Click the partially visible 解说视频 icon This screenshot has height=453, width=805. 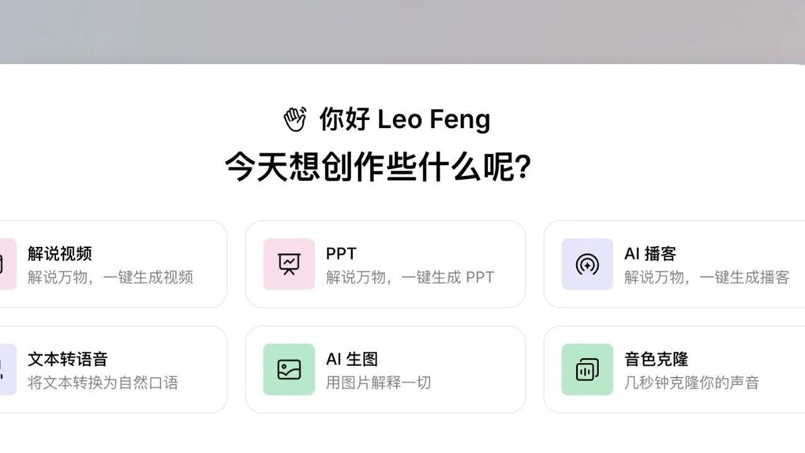tap(7, 264)
